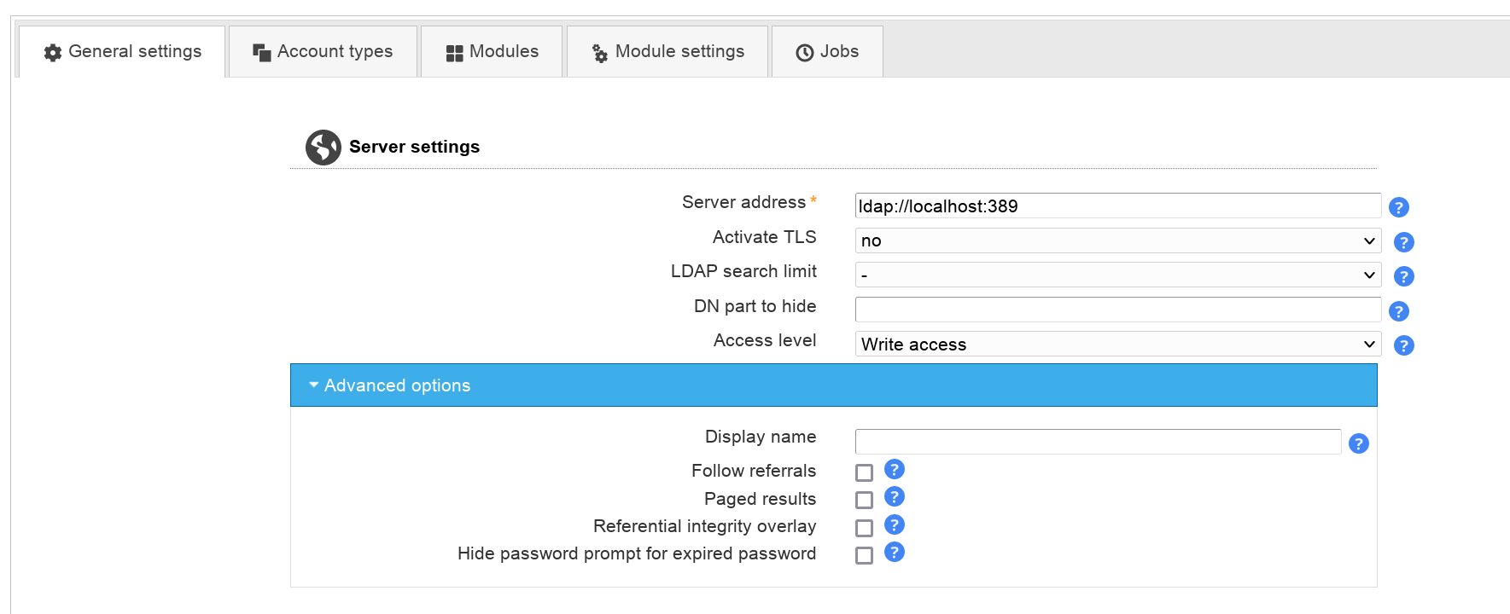Click into the Server address input field
The width and height of the screenshot is (1510, 614).
pyautogui.click(x=1116, y=206)
